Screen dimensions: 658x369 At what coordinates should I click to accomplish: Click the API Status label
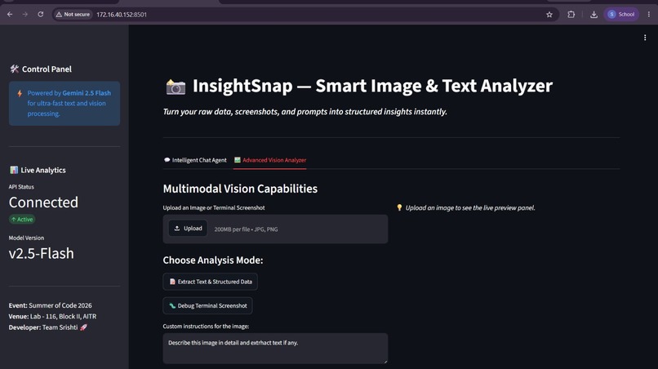(x=21, y=187)
